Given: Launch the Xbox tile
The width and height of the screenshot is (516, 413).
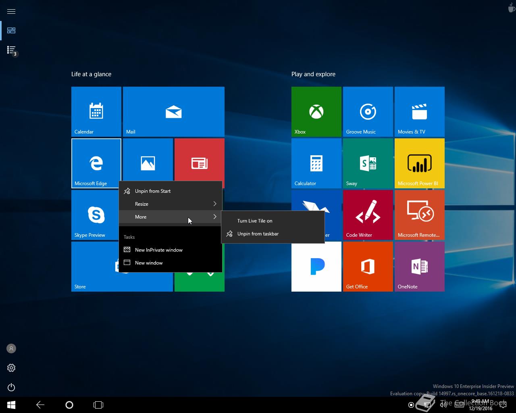Looking at the screenshot, I should [x=316, y=112].
